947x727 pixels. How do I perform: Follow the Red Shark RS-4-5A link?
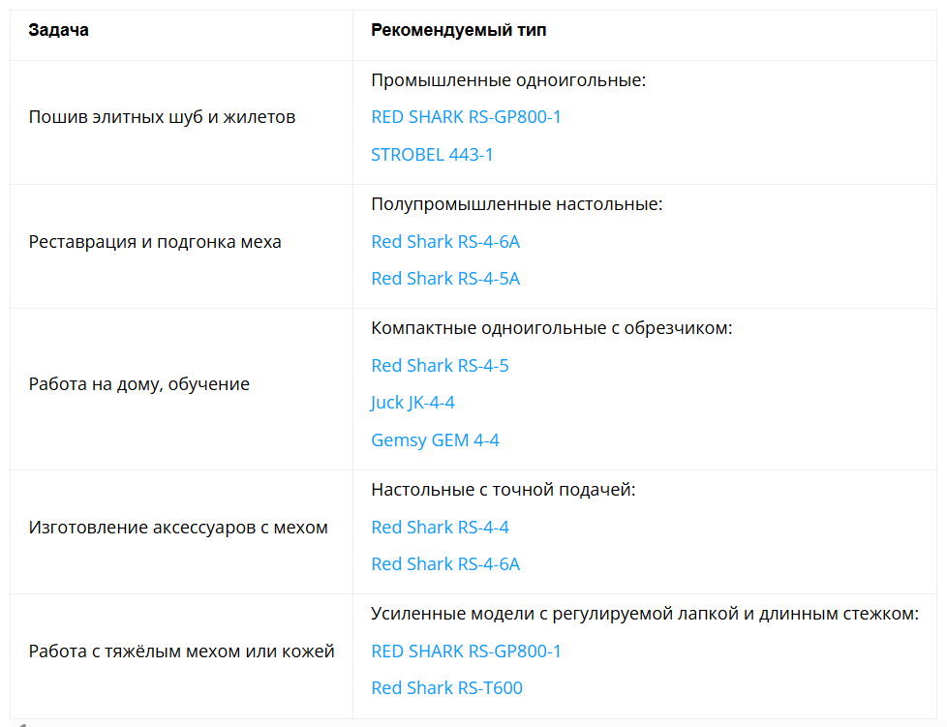pyautogui.click(x=445, y=279)
